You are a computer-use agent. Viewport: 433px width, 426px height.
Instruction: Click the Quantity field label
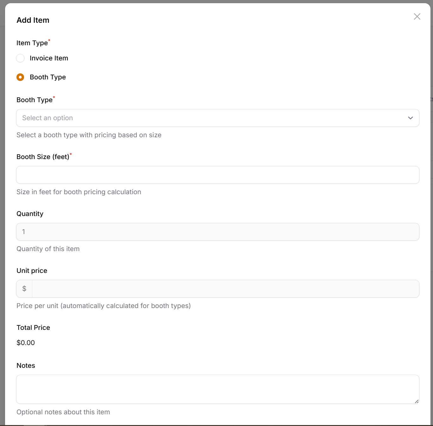point(30,214)
